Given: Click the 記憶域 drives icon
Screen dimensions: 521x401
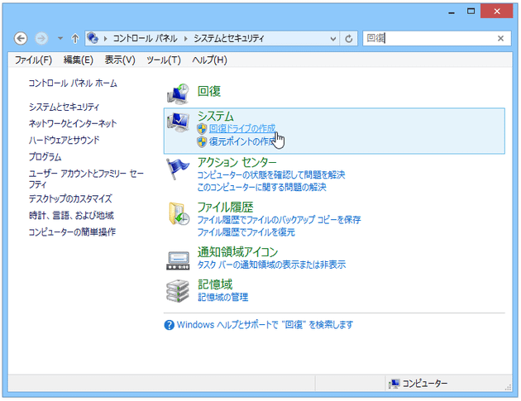Looking at the screenshot, I should [178, 291].
